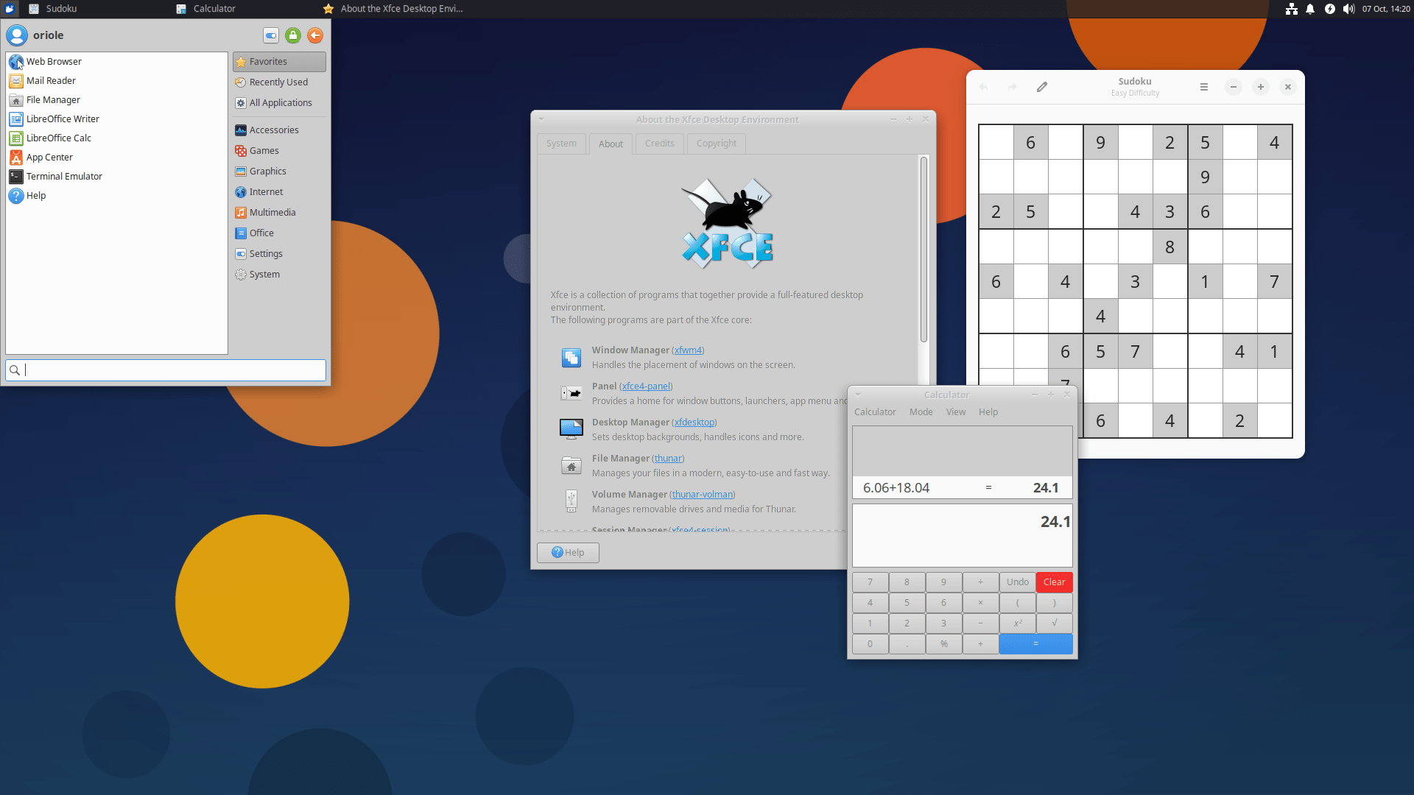
Task: Click the search field in the Whisker menu
Action: tap(166, 370)
